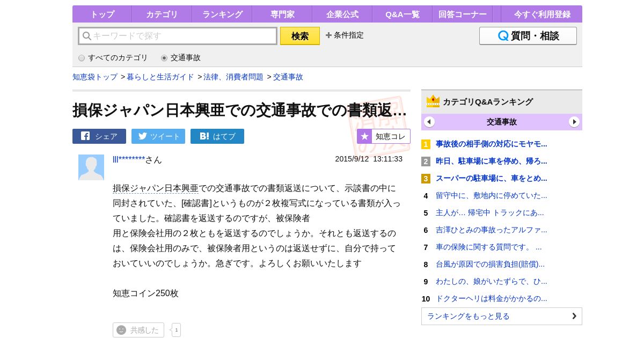Open ranking 10 ドクターヘリは料金 link
This screenshot has height=338, width=644.
492,298
